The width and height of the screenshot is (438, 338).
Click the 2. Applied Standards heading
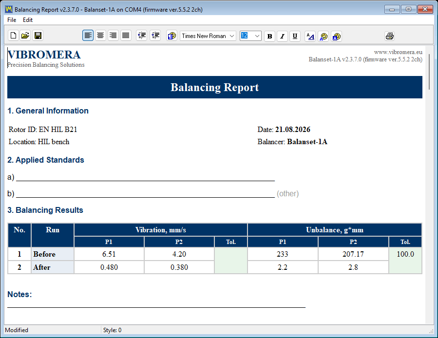coord(45,160)
